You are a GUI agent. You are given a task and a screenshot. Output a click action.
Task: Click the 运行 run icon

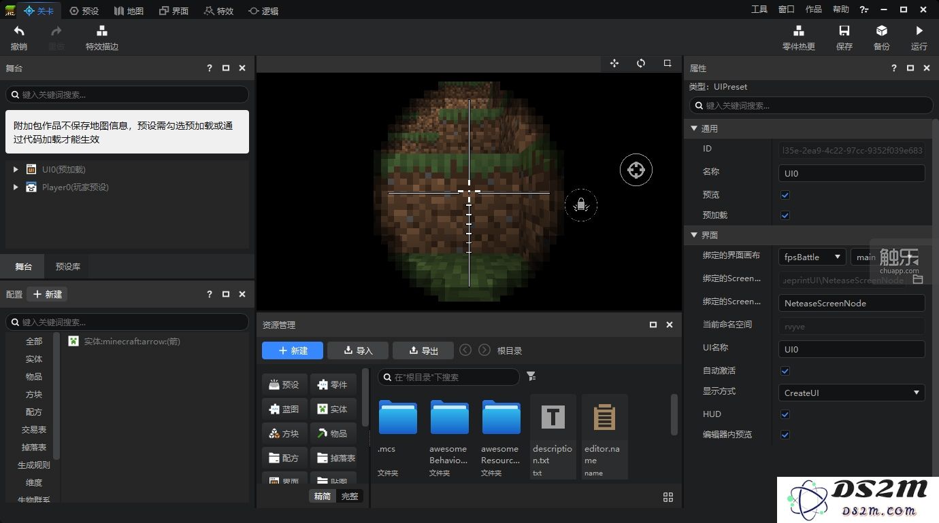(919, 31)
